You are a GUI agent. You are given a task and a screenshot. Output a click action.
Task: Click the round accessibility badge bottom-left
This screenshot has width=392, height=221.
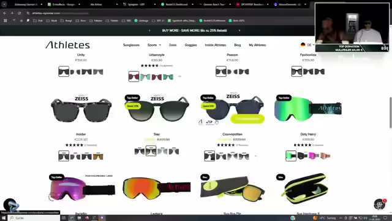pos(10,204)
